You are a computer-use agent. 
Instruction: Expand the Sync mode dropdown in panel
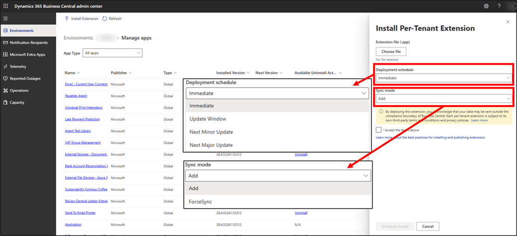[x=443, y=99]
